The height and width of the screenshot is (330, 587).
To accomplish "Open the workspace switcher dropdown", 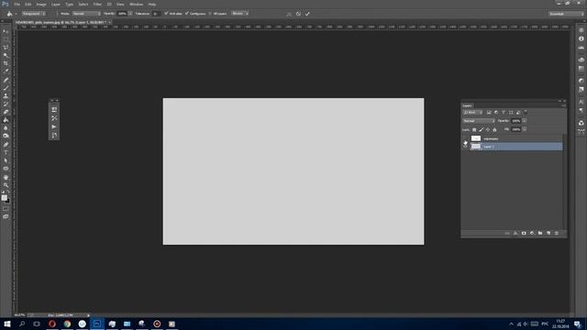I will click(x=566, y=14).
